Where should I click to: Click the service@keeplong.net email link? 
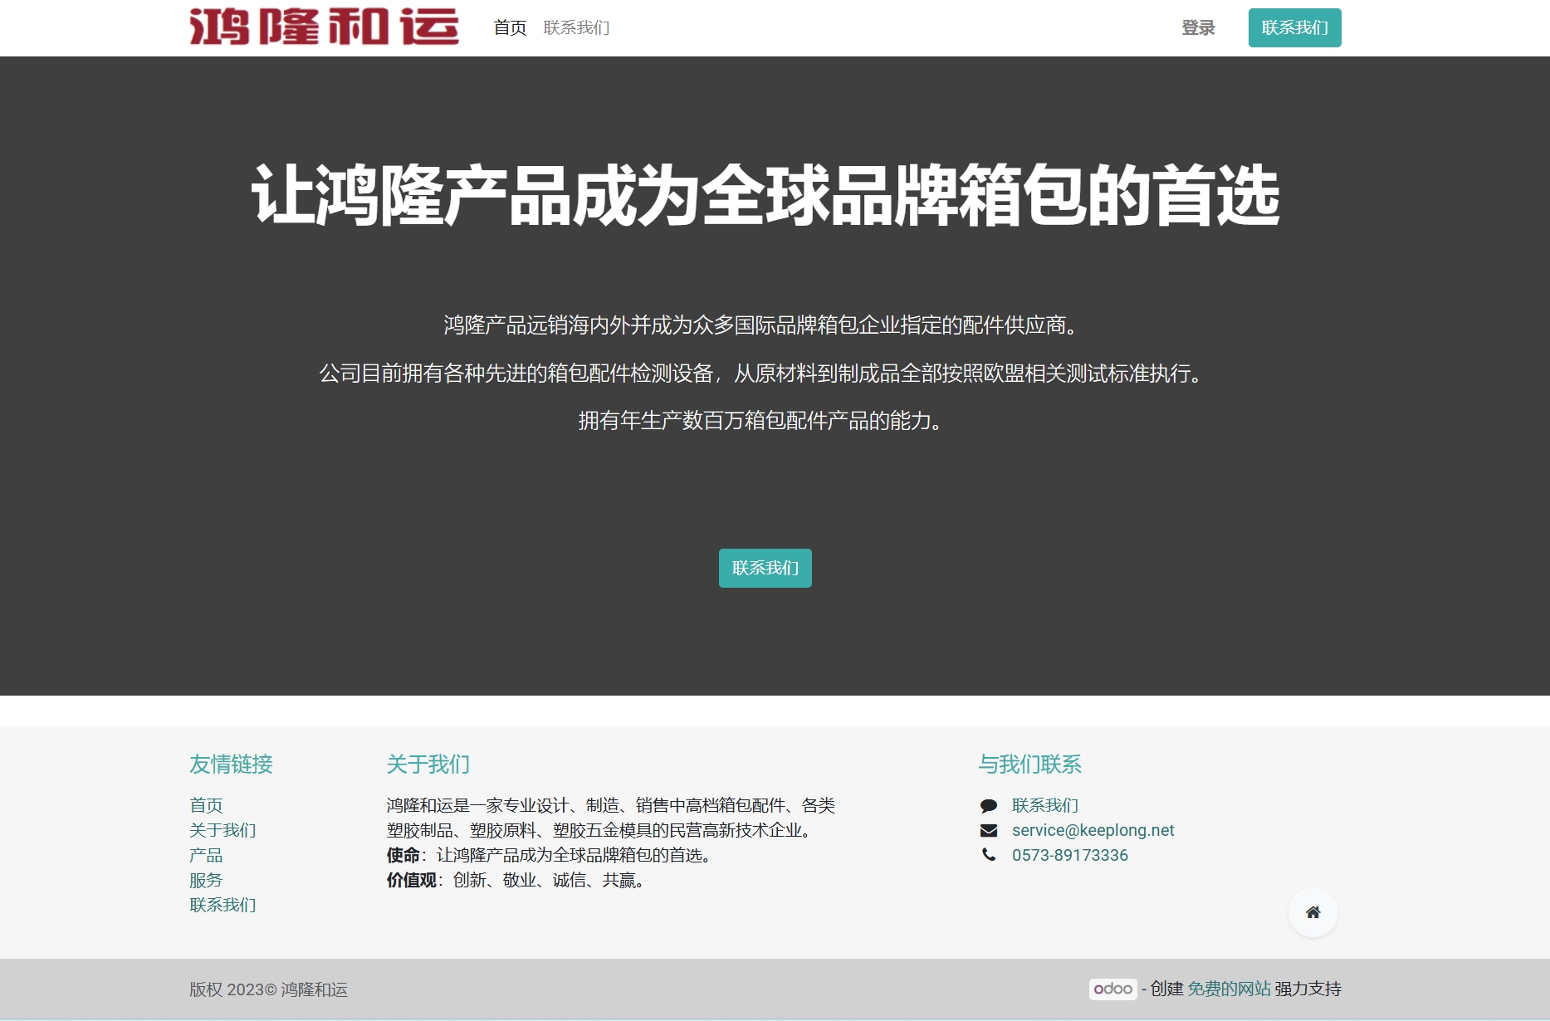[1093, 830]
